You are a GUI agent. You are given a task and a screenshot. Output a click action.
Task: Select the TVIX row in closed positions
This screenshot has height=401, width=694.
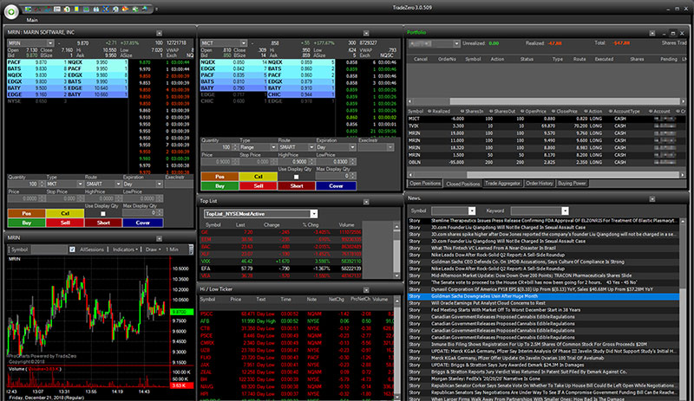pos(547,126)
